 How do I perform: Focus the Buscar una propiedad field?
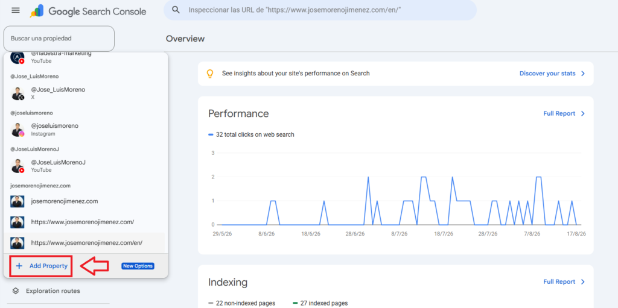tap(59, 39)
